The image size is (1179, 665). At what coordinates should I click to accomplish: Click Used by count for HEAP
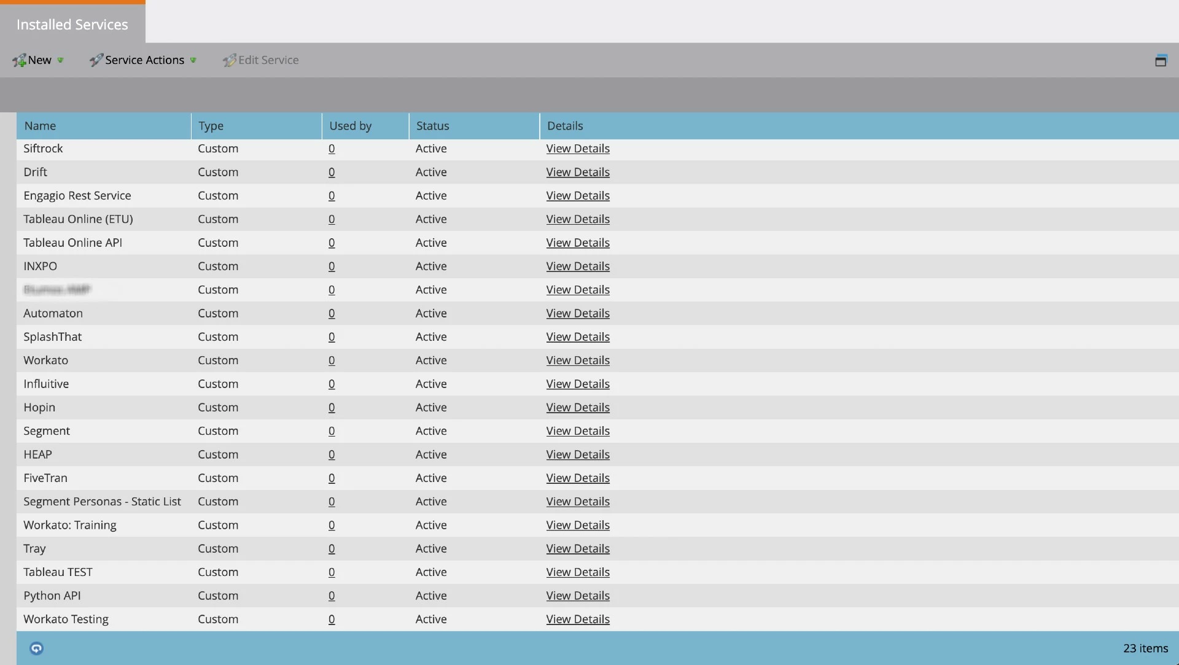(x=332, y=454)
